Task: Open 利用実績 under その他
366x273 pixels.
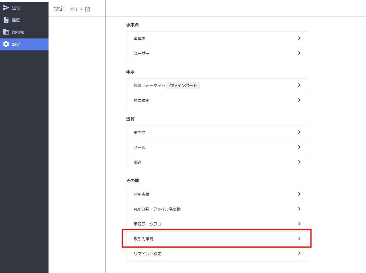Action: [x=142, y=194]
